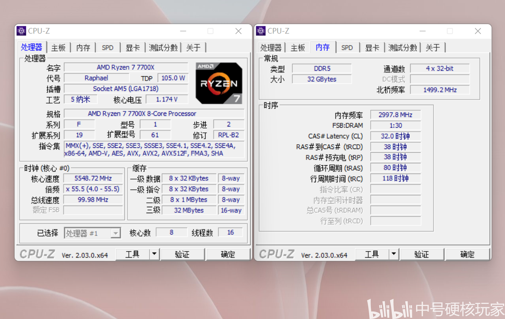Click the empty DC模式 field

coord(440,79)
